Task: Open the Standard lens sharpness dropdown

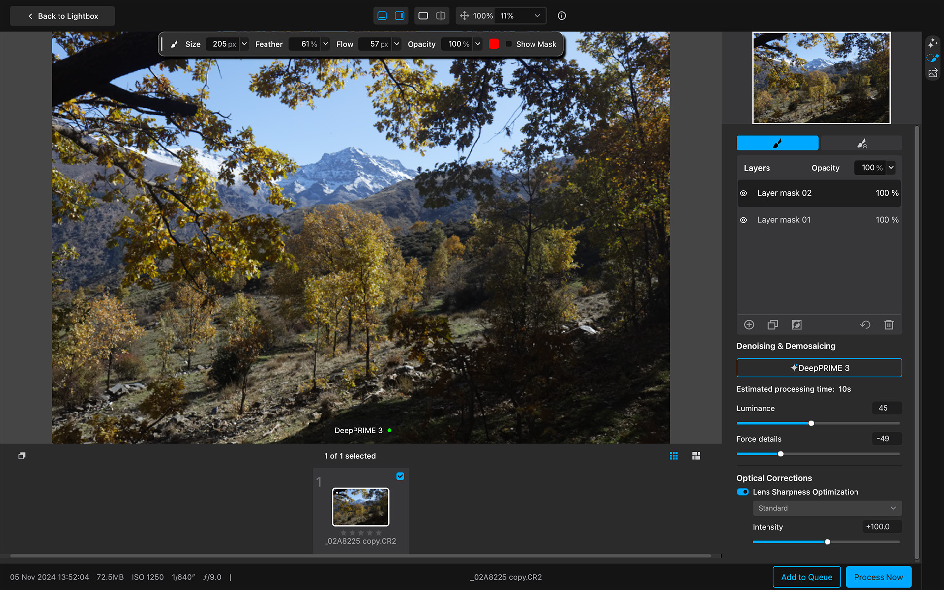Action: click(x=826, y=508)
